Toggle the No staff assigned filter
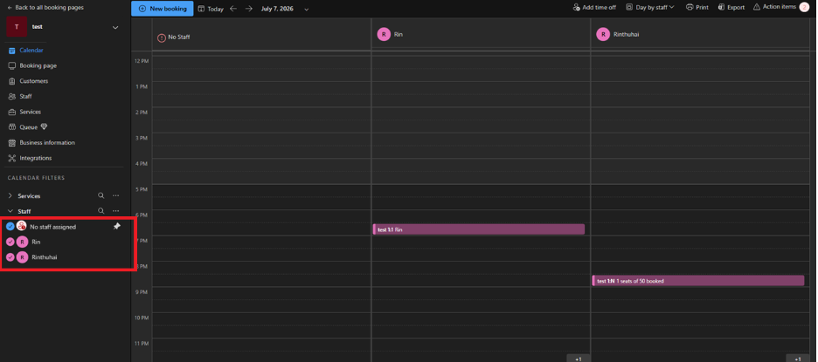818x362 pixels. [10, 227]
